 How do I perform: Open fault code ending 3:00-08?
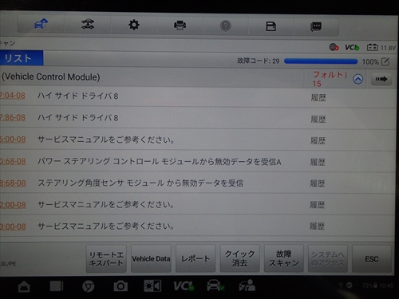point(13,226)
